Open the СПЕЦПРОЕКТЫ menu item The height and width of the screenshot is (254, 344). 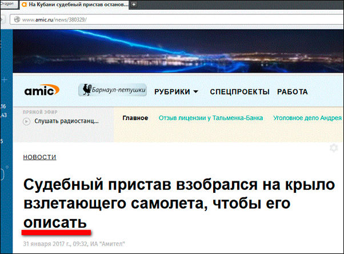tap(239, 92)
